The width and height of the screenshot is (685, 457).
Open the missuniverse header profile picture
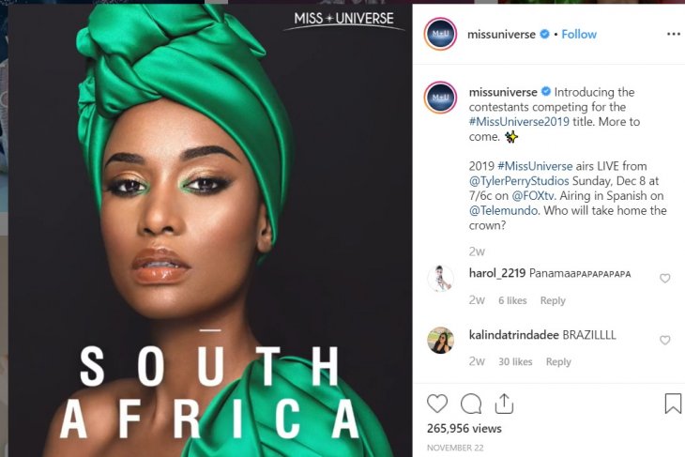(x=440, y=34)
